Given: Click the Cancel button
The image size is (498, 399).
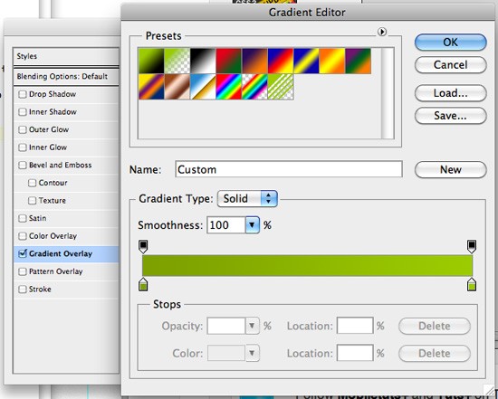Looking at the screenshot, I should point(450,65).
